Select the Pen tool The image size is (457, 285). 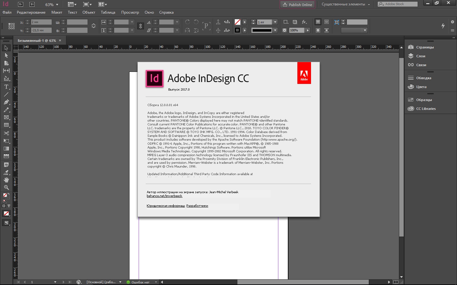click(6, 102)
